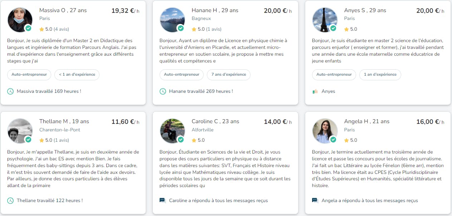This screenshot has height=216, width=452.
Task: Click the green verified badge on Angela's photo
Action: (333, 139)
